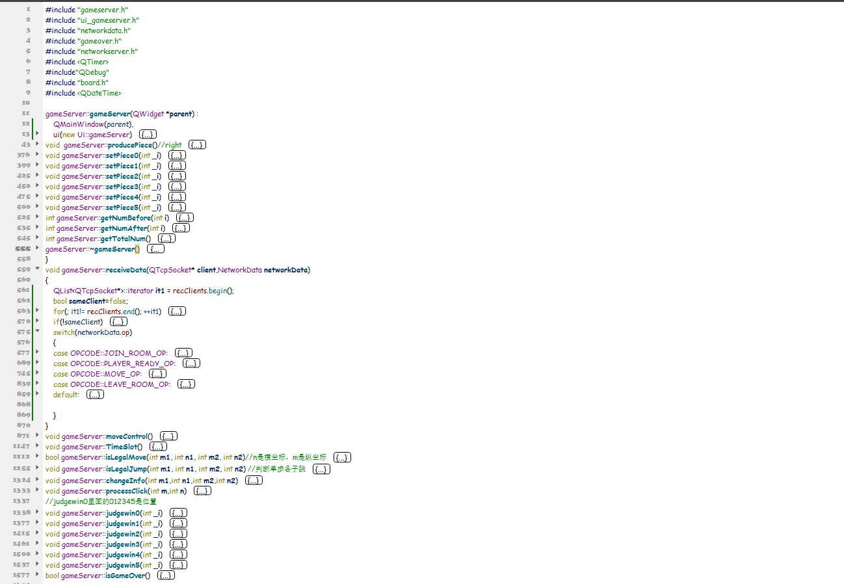Viewport: 844px width, 584px height.
Task: Click the {...} placeholder after TimeSlot()
Action: [x=159, y=447]
